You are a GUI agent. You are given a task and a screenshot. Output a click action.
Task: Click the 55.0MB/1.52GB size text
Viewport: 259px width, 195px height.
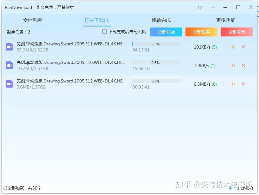[32, 50]
